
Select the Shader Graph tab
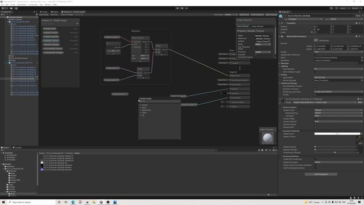[x=73, y=12]
